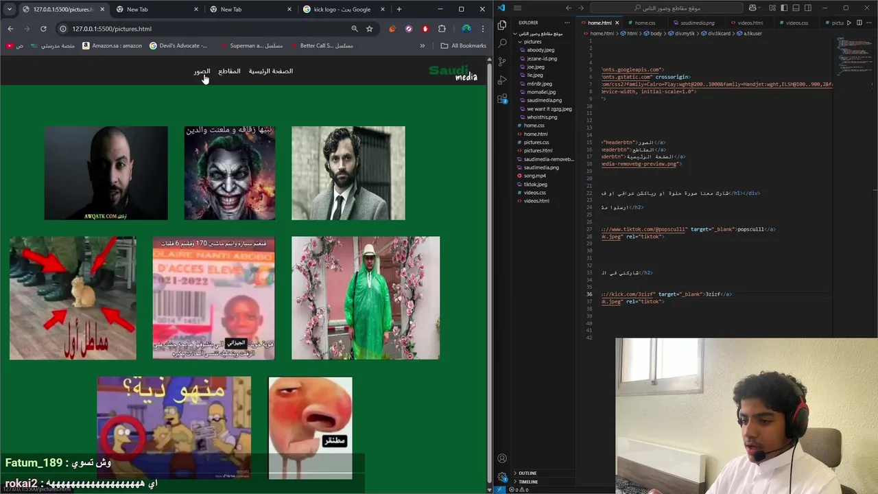Screen dimensions: 878x494
Task: View site information icon in address bar
Action: coord(63,29)
